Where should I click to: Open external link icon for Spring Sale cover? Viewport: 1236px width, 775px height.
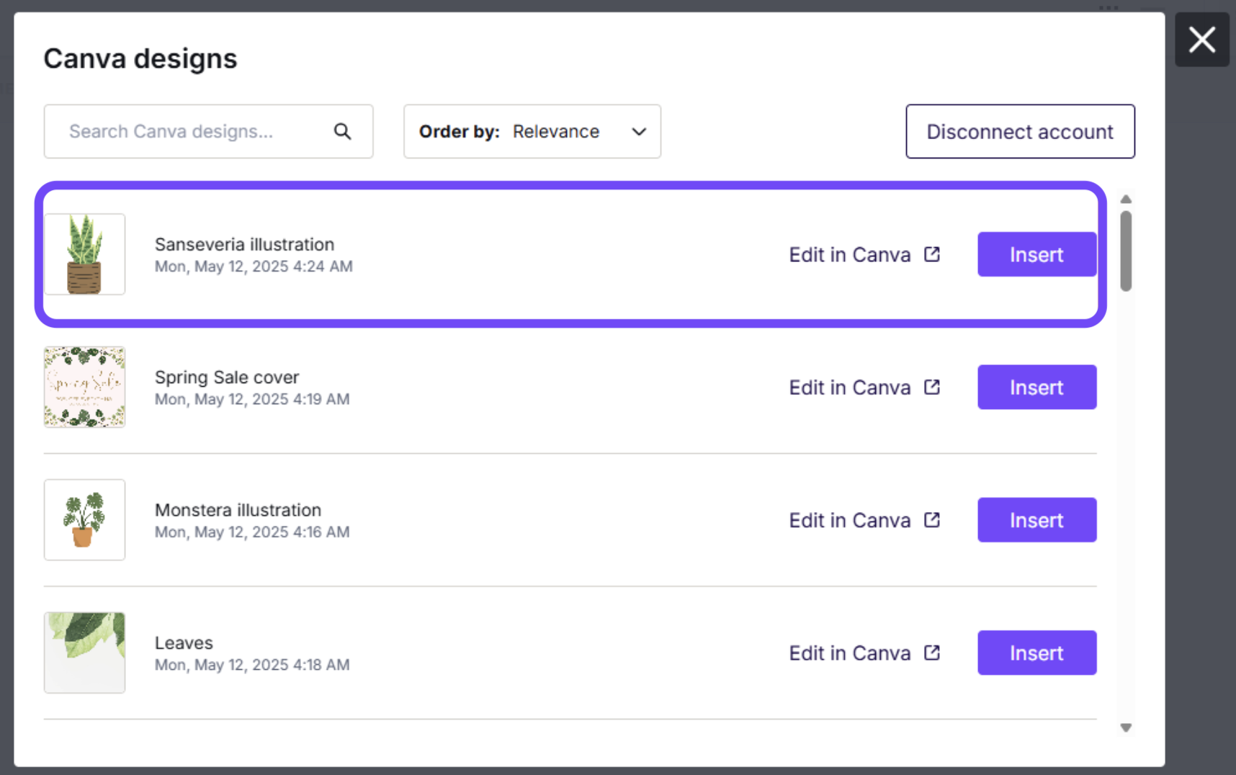tap(932, 387)
